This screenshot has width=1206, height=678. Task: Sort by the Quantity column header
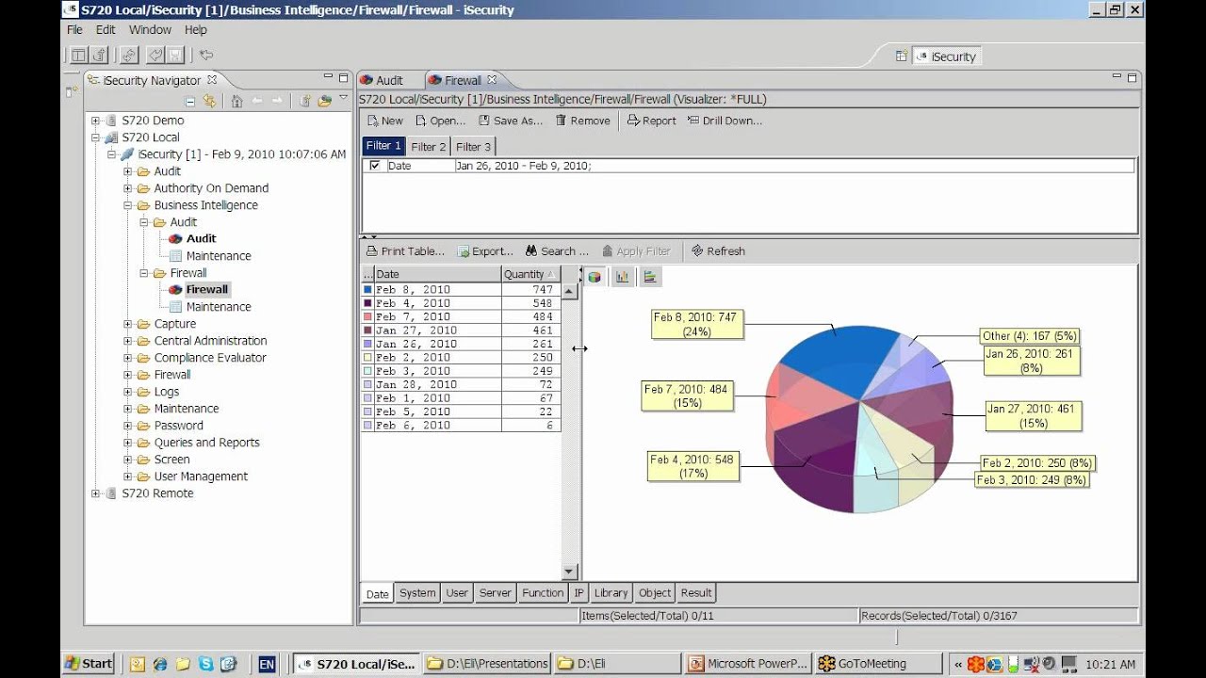[x=530, y=274]
